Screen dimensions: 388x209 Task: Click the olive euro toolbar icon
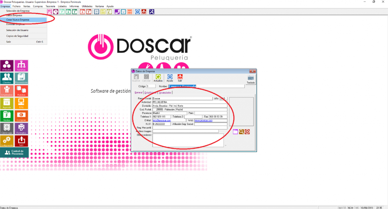(109, 12)
